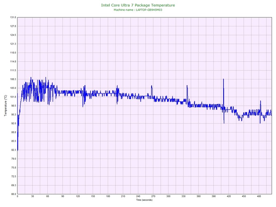Screen dimensions: 276x207
Task: Click the 92.0 y-axis label
Action: [x=14, y=123]
